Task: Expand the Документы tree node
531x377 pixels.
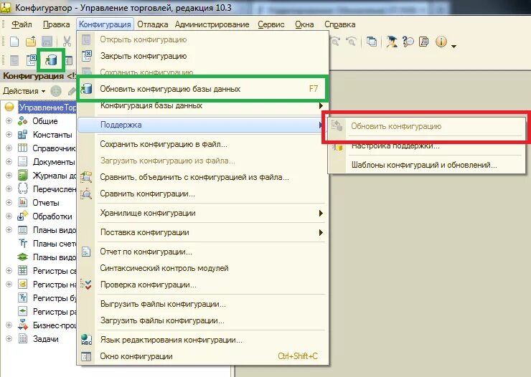Action: coord(9,161)
